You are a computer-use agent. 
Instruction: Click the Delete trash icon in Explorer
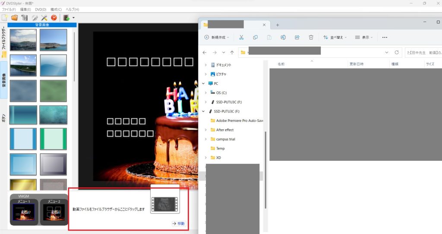[x=311, y=37]
